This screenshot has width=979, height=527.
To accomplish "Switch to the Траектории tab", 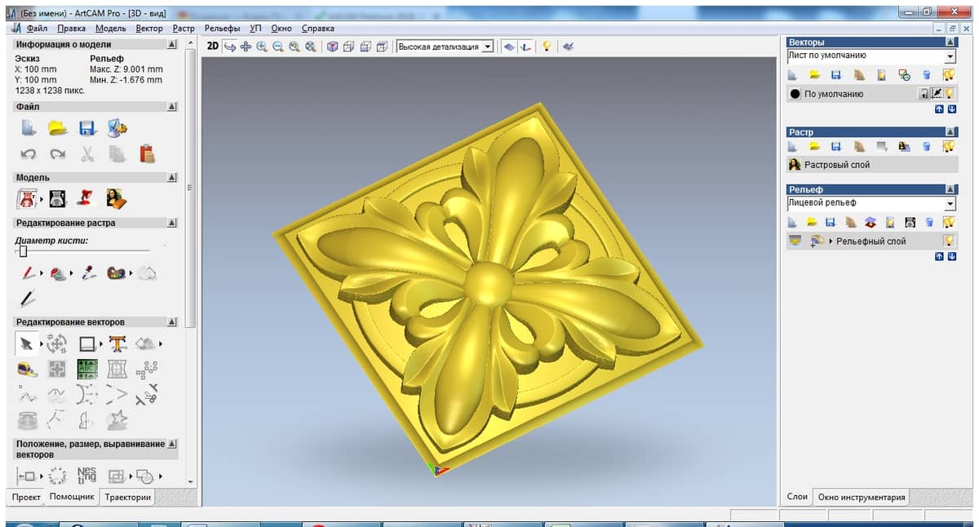I will [128, 497].
